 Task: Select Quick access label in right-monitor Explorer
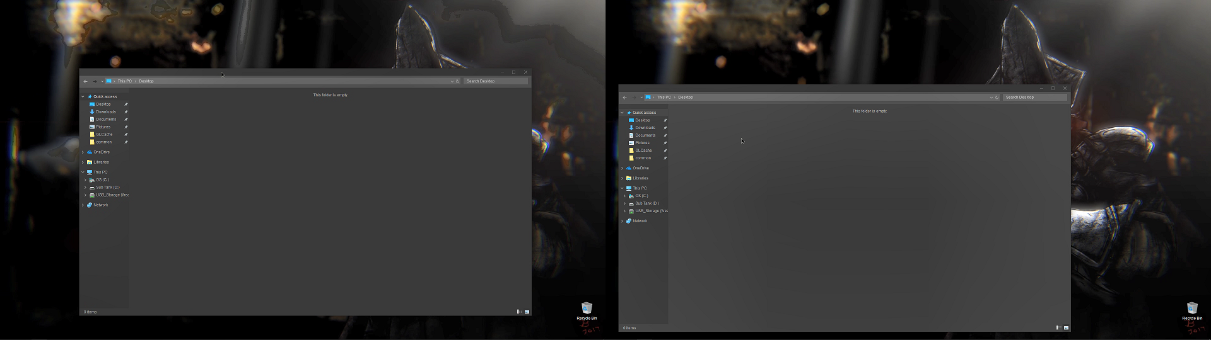[644, 113]
